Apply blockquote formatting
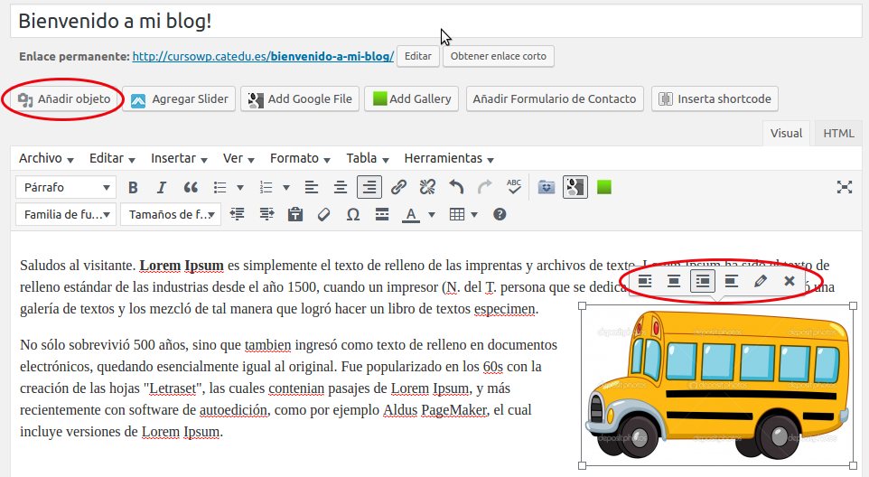The width and height of the screenshot is (869, 477). [x=191, y=188]
